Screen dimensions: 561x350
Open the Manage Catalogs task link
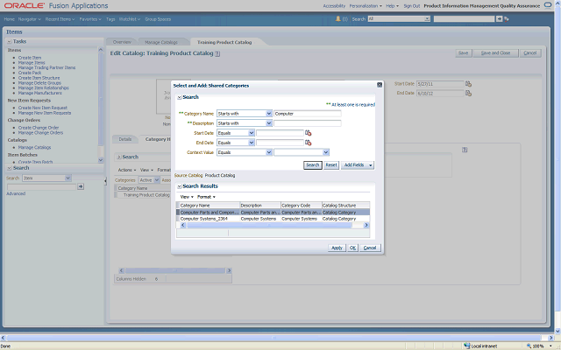point(35,148)
